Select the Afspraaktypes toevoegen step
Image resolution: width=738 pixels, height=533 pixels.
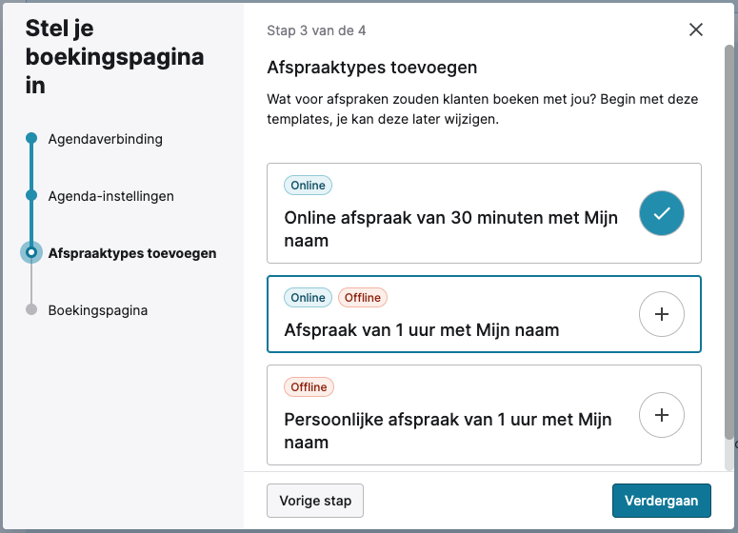point(131,253)
